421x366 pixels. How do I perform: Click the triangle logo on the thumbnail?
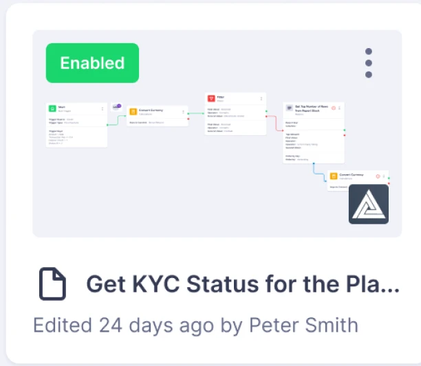pos(369,204)
